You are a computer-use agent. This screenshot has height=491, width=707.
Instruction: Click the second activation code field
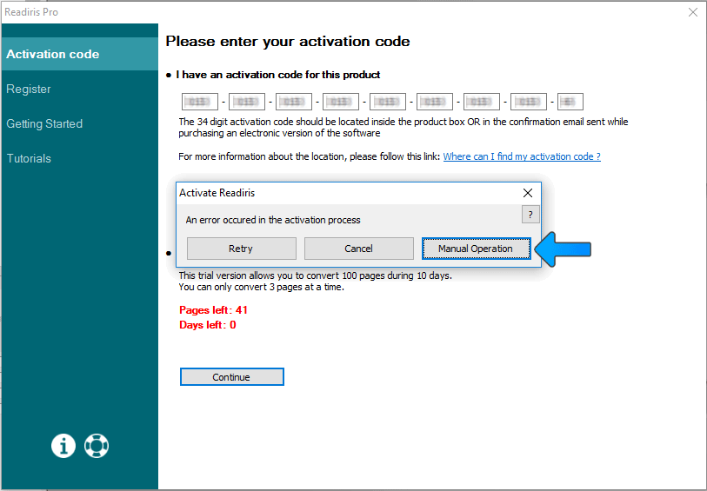click(x=247, y=102)
